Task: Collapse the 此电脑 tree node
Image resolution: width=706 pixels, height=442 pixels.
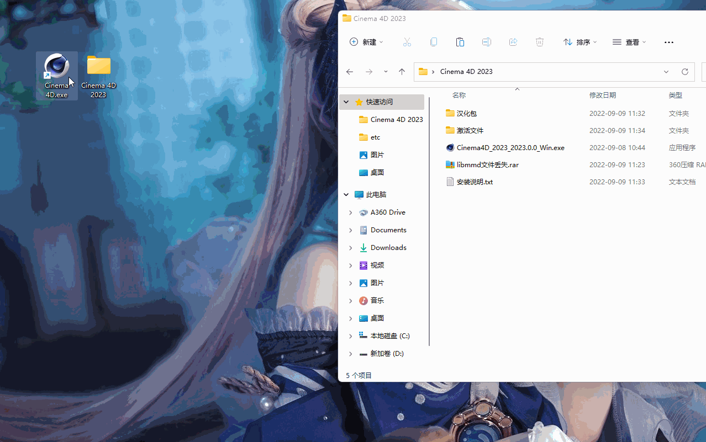Action: coord(346,195)
